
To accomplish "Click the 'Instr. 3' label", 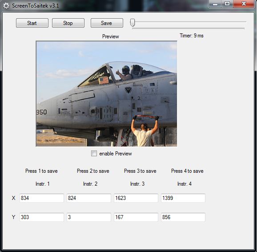I will point(137,184).
